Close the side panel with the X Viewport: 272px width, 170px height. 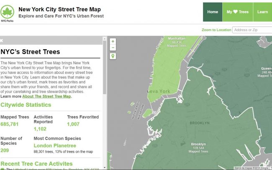click(x=1, y=41)
